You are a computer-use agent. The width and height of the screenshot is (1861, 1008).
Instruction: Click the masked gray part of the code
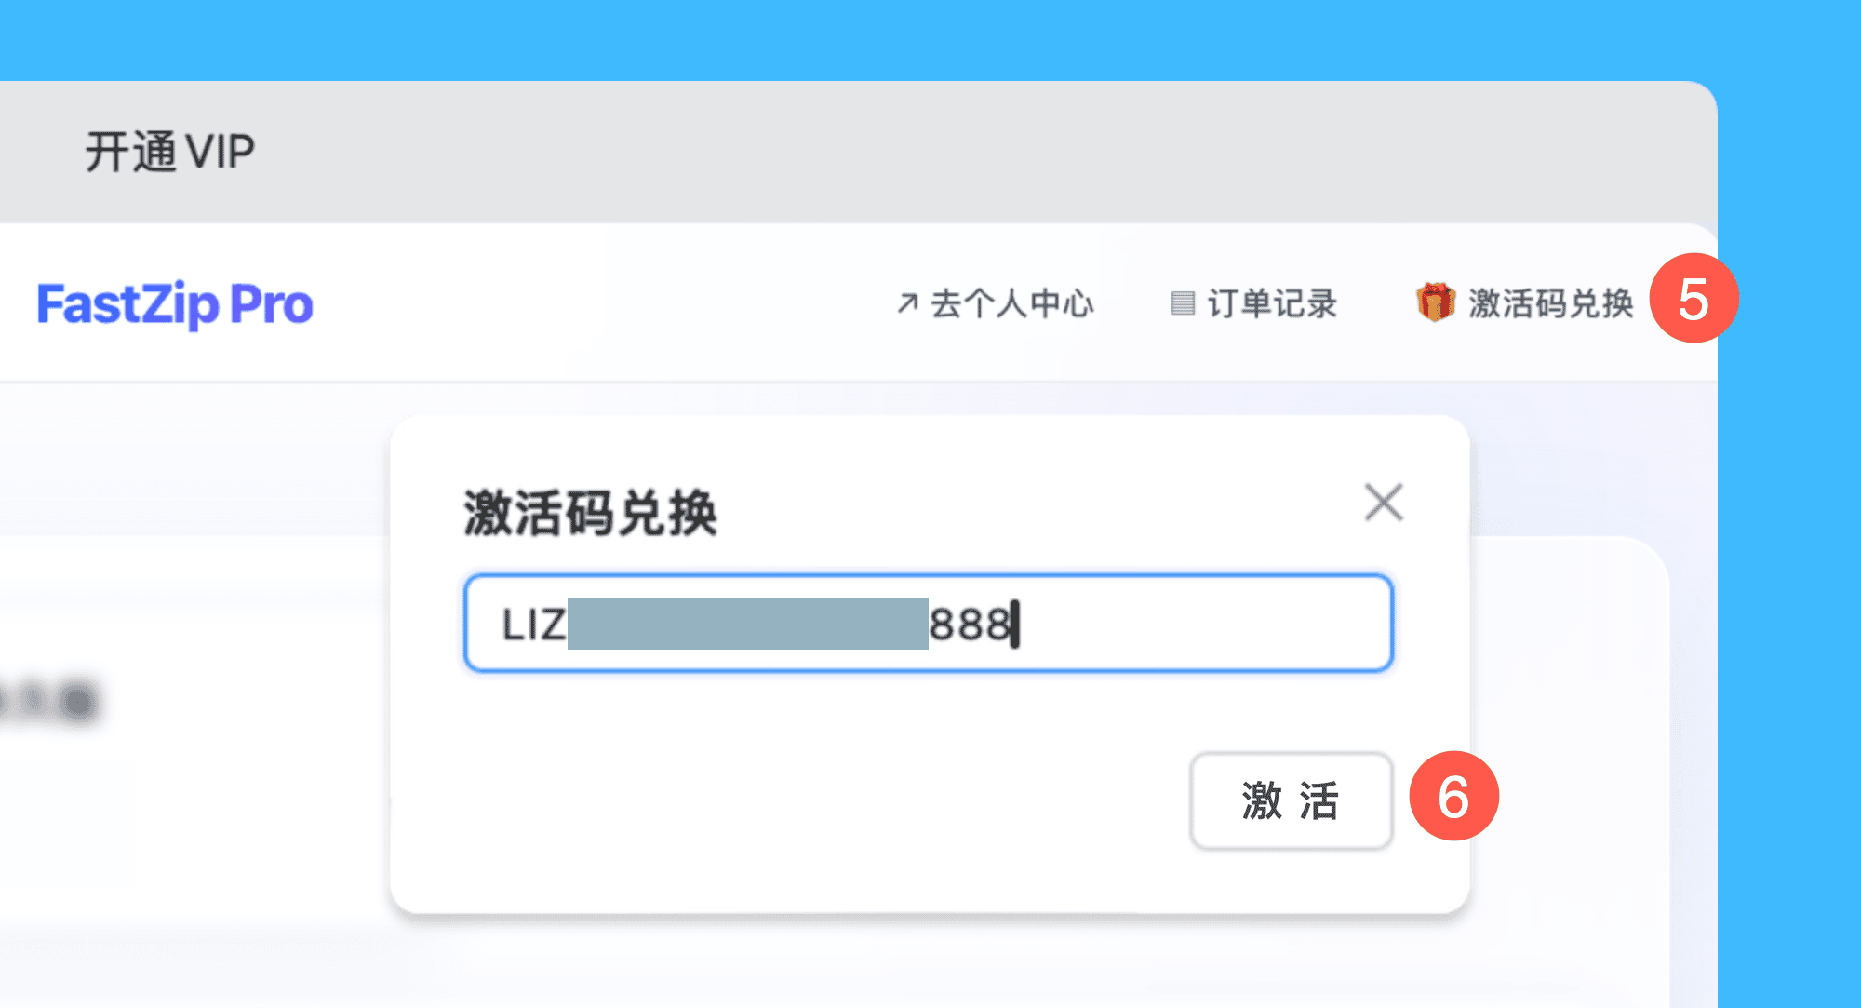(x=748, y=624)
